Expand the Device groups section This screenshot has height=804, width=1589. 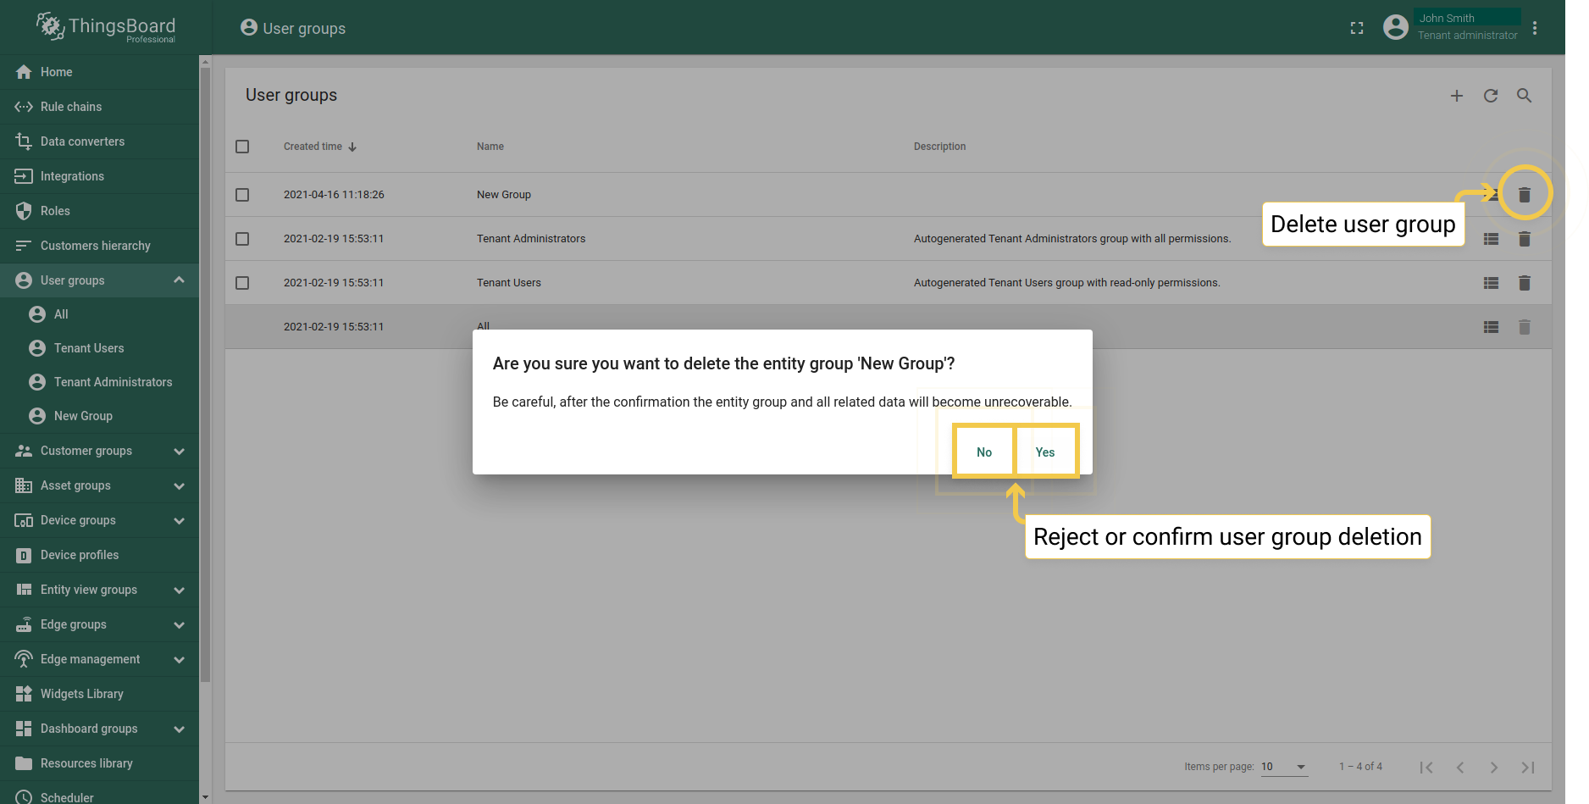tap(179, 520)
